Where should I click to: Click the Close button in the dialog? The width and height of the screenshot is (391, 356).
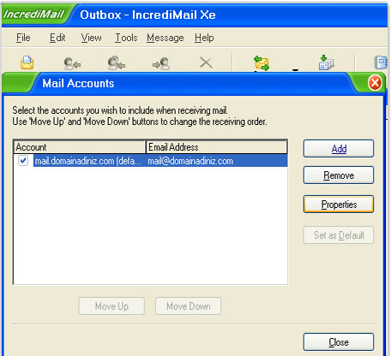pyautogui.click(x=339, y=342)
